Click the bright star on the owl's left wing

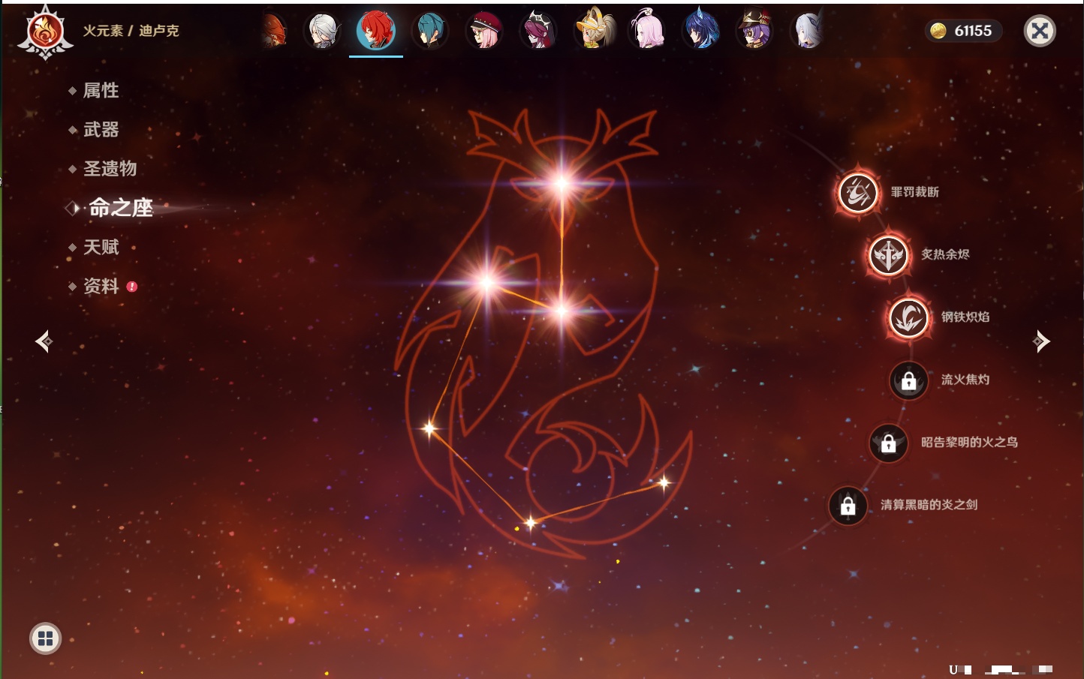point(486,282)
